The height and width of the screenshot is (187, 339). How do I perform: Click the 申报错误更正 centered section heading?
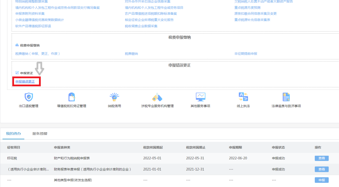pos(180,65)
